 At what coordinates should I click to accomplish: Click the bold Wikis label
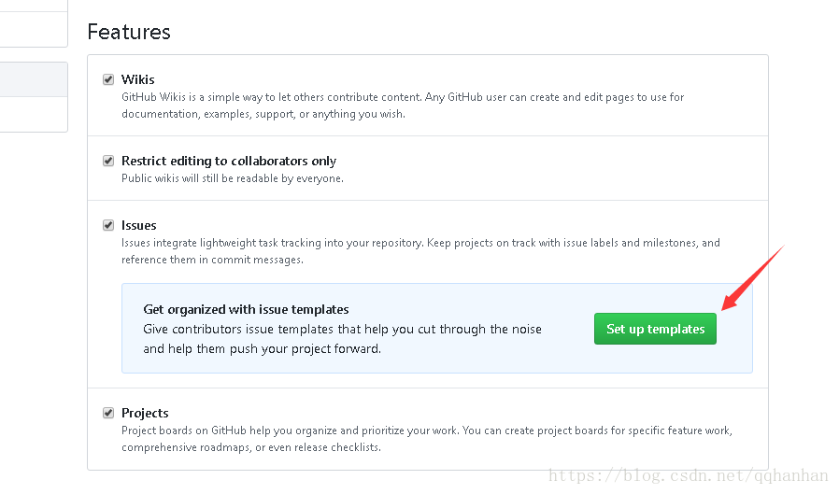(x=138, y=79)
